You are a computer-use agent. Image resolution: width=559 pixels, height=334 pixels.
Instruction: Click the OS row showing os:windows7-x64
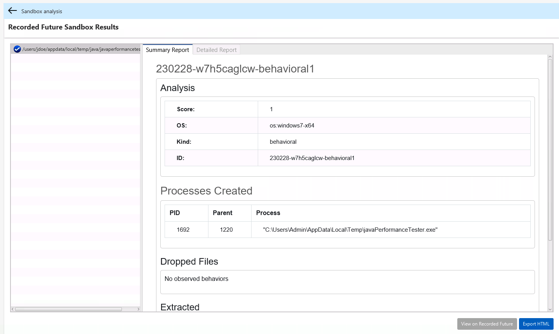click(x=347, y=125)
